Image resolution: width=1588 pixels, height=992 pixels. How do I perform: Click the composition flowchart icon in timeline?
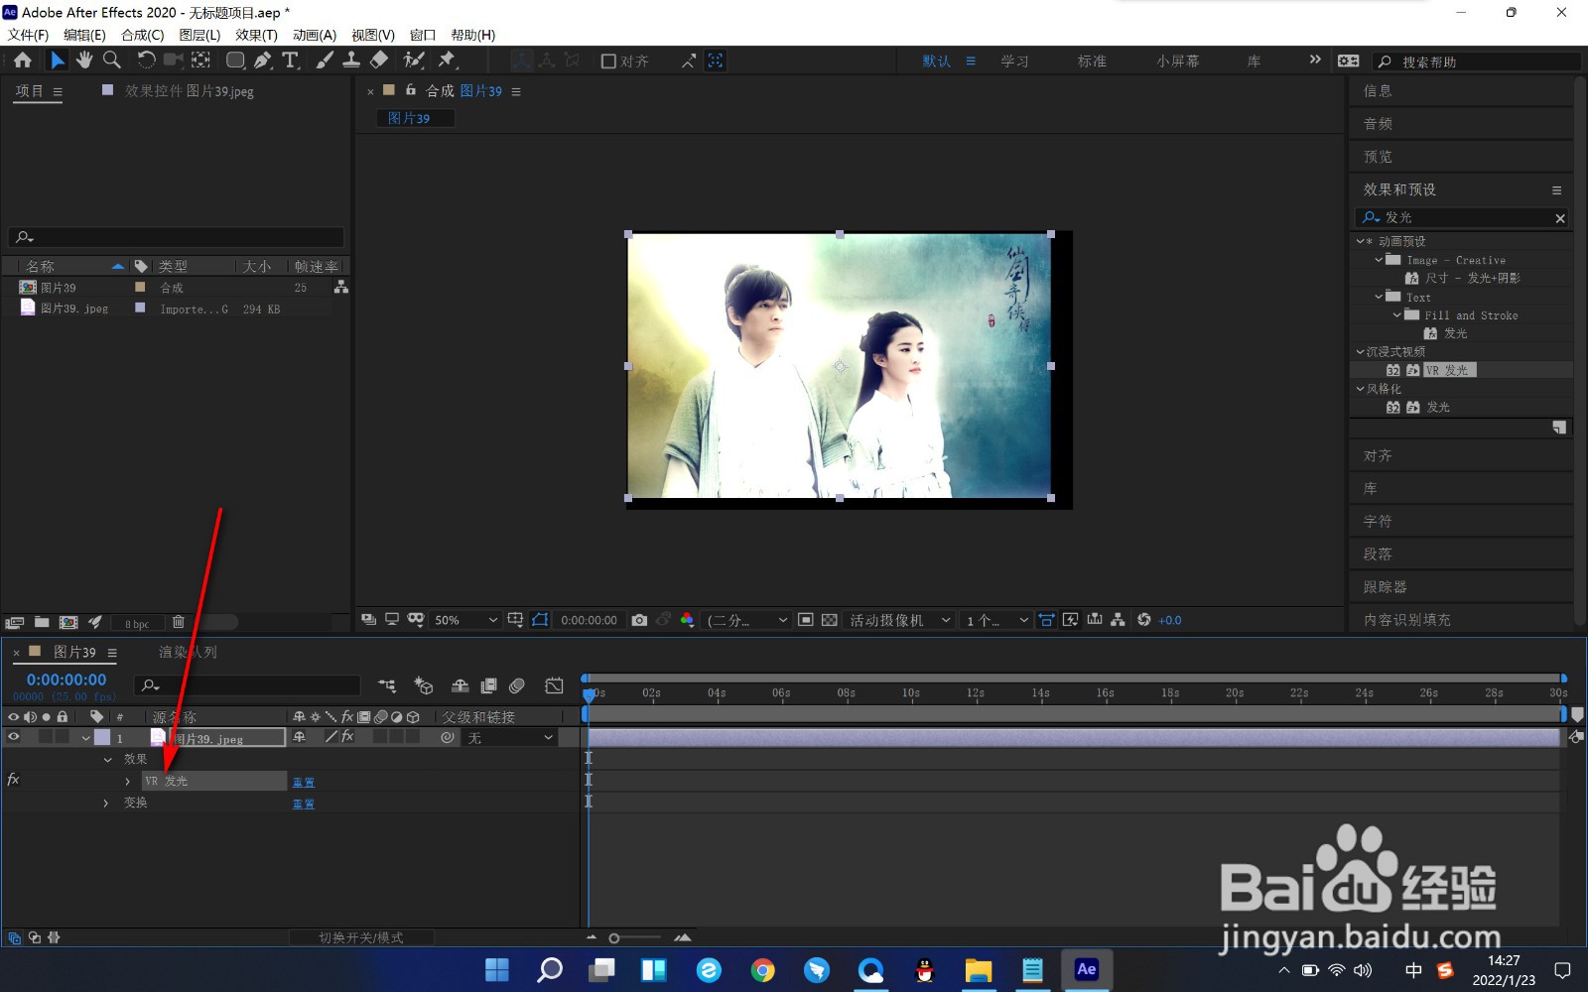tap(387, 685)
